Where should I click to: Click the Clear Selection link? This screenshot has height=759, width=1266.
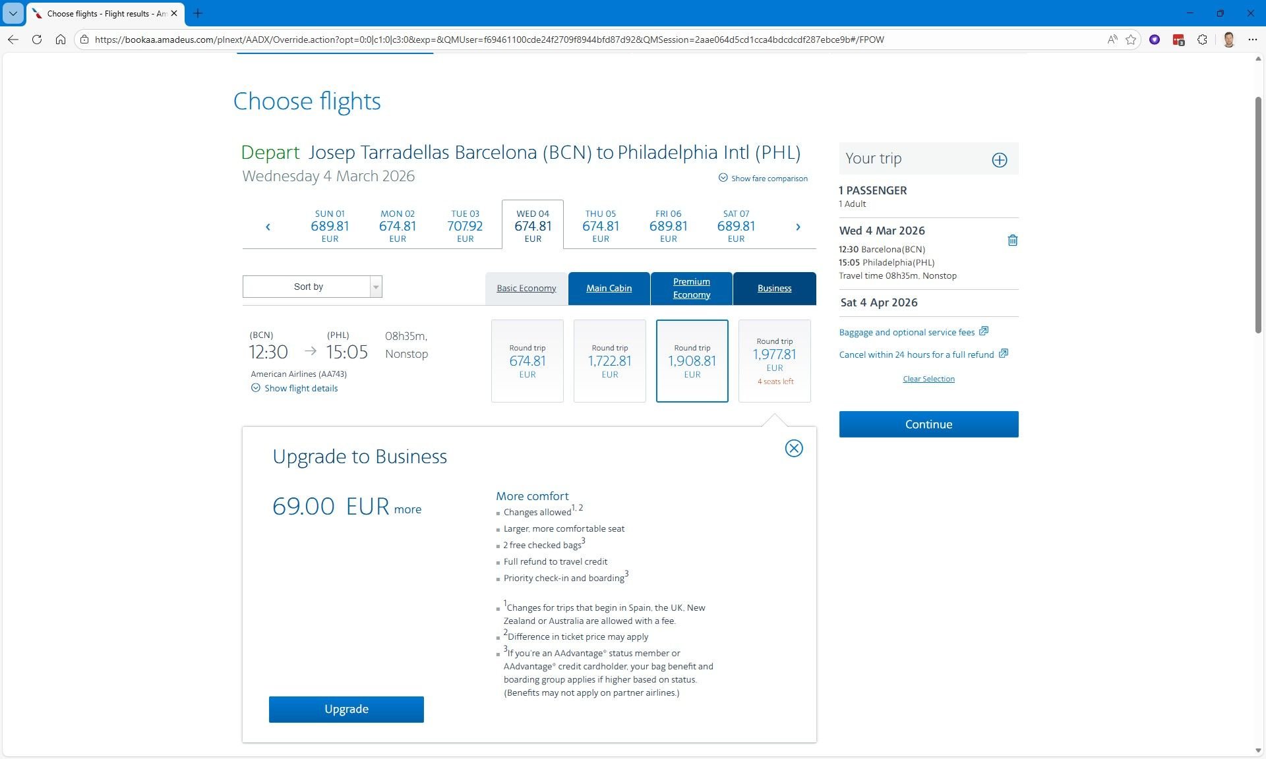(x=928, y=379)
